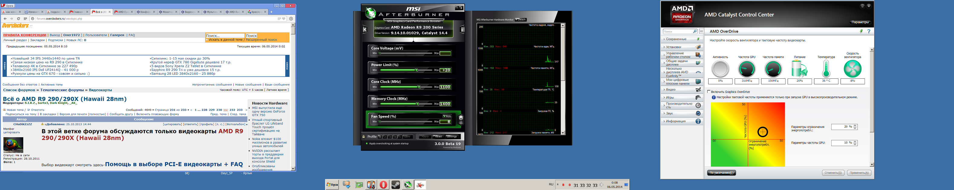
Task: Open Opera Speed Dial grid icon
Action: click(25, 18)
